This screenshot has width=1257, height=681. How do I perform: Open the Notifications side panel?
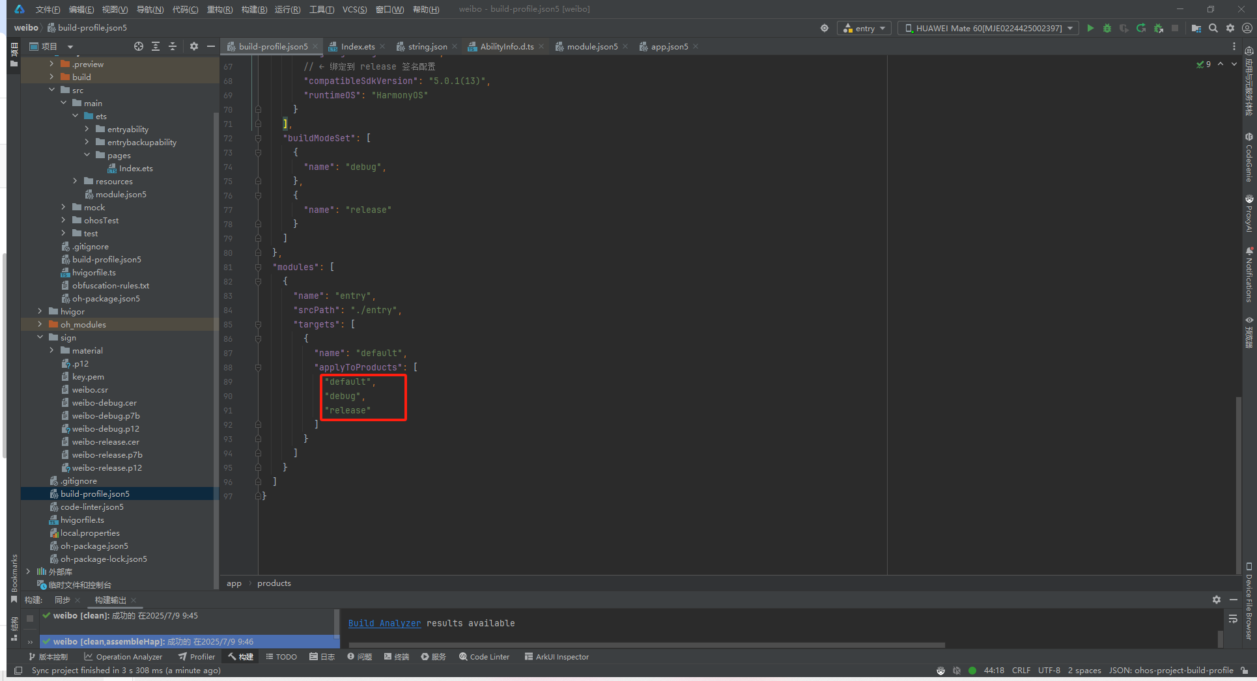tap(1249, 274)
